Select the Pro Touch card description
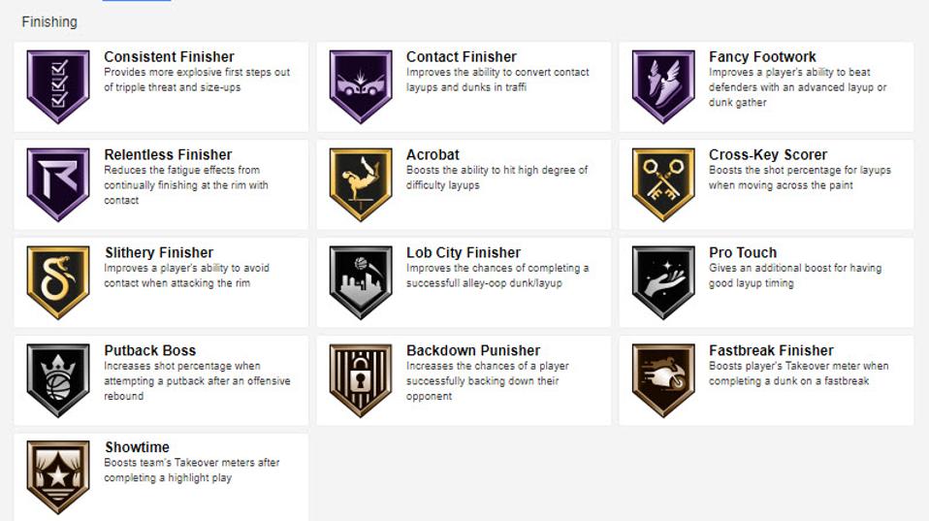The height and width of the screenshot is (521, 929). tap(795, 276)
